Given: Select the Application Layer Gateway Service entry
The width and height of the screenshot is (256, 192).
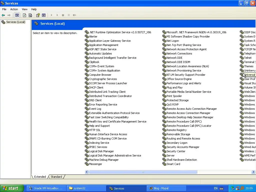Looking at the screenshot, I should (x=110, y=41).
